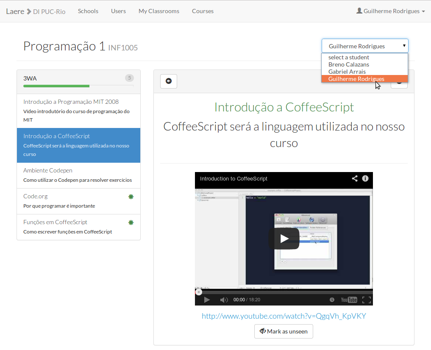Mute the video volume speaker icon
Screen dimensions: 431x350
[x=224, y=300]
